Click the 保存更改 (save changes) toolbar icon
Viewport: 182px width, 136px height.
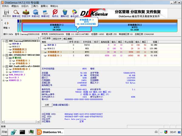(x=7, y=13)
